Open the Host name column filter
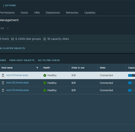This screenshot has width=135, height=132. [37, 68]
